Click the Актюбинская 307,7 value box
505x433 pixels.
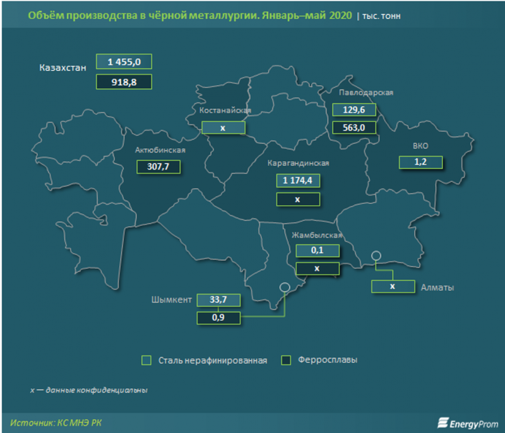[x=158, y=167]
